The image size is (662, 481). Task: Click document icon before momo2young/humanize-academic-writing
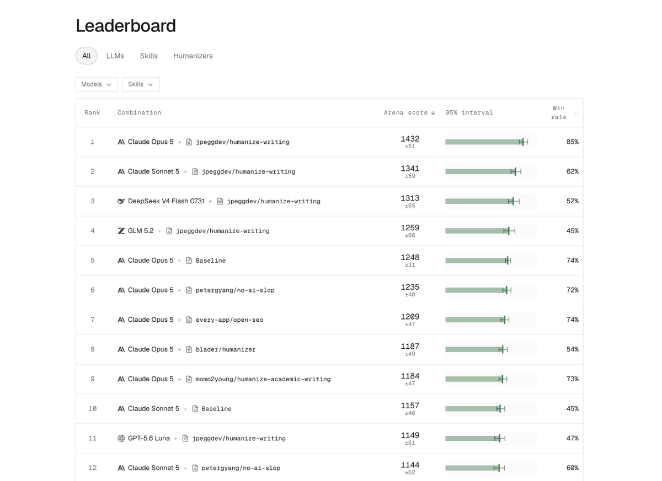(189, 379)
